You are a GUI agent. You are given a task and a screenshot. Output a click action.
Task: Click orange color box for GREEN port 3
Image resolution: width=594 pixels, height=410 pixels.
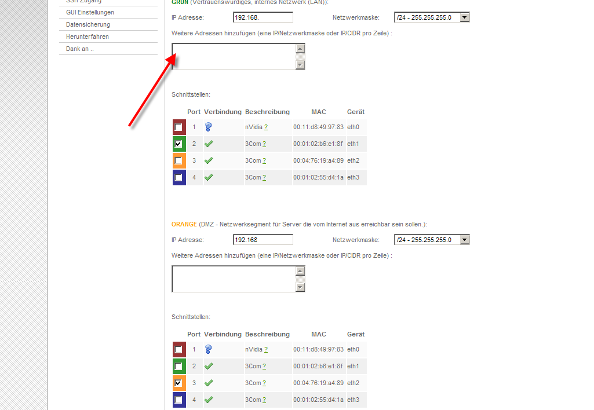click(178, 161)
